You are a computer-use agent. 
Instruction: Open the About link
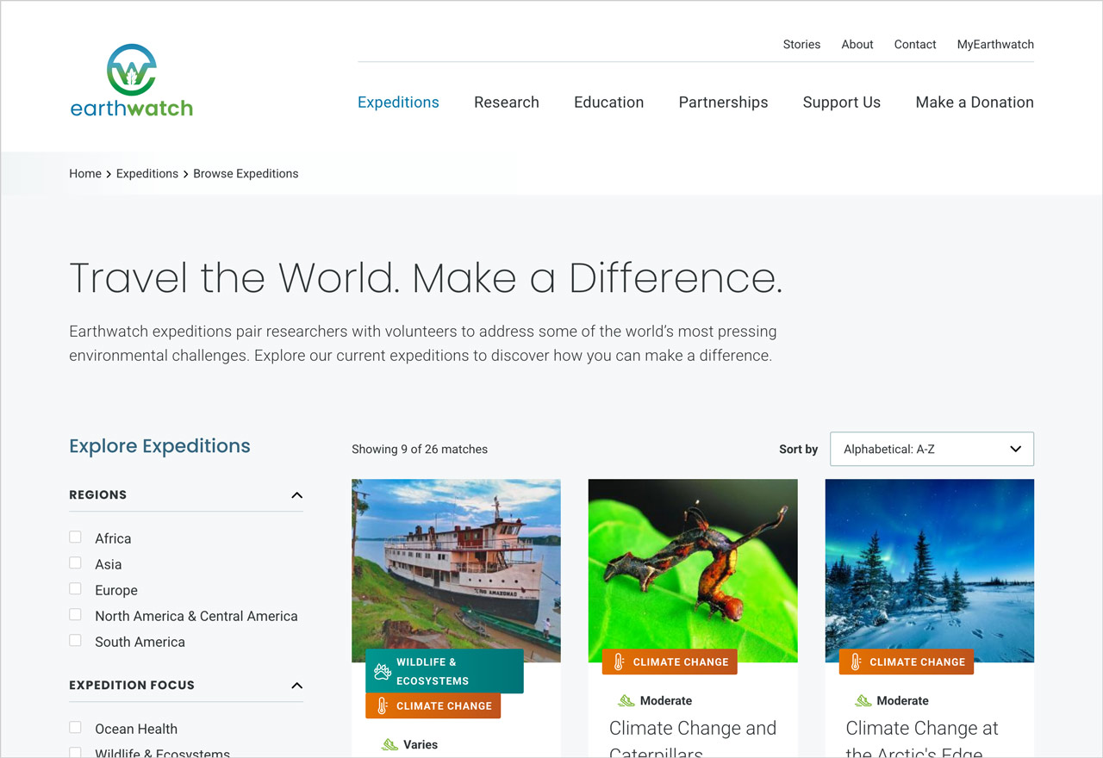point(857,44)
